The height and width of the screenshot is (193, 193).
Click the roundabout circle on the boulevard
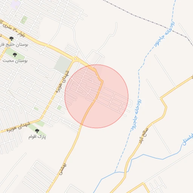point(75,59)
